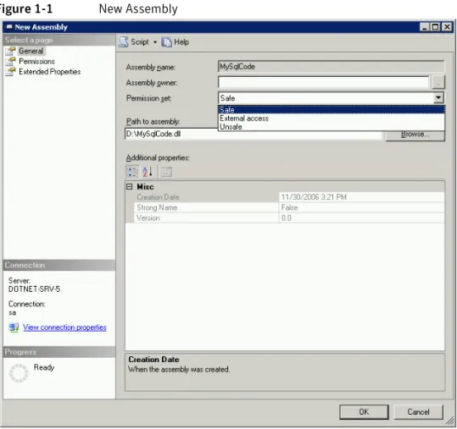
Task: Click the 11/30/2006 3:21 PM value
Action: (x=314, y=197)
